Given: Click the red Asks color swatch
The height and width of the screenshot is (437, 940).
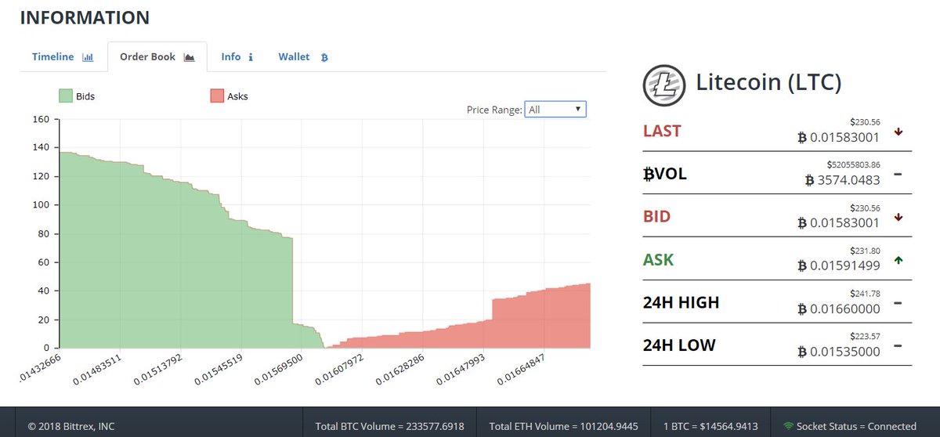Looking at the screenshot, I should (216, 96).
